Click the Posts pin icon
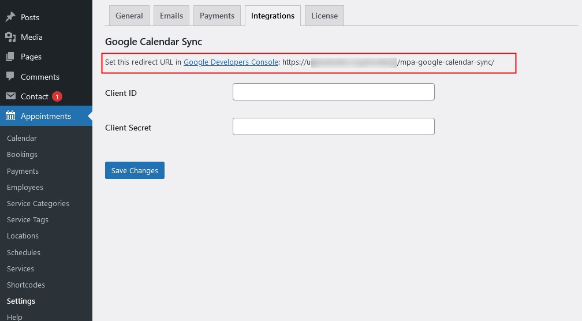The height and width of the screenshot is (321, 582). (10, 17)
